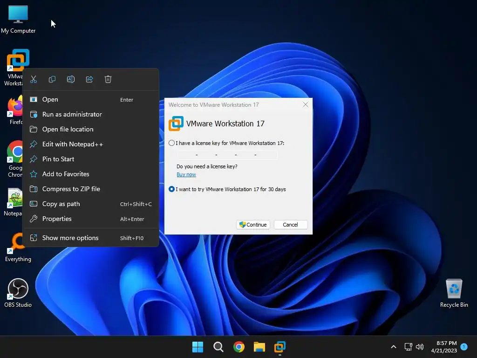Select Copy as path
The image size is (477, 358).
[91, 204]
